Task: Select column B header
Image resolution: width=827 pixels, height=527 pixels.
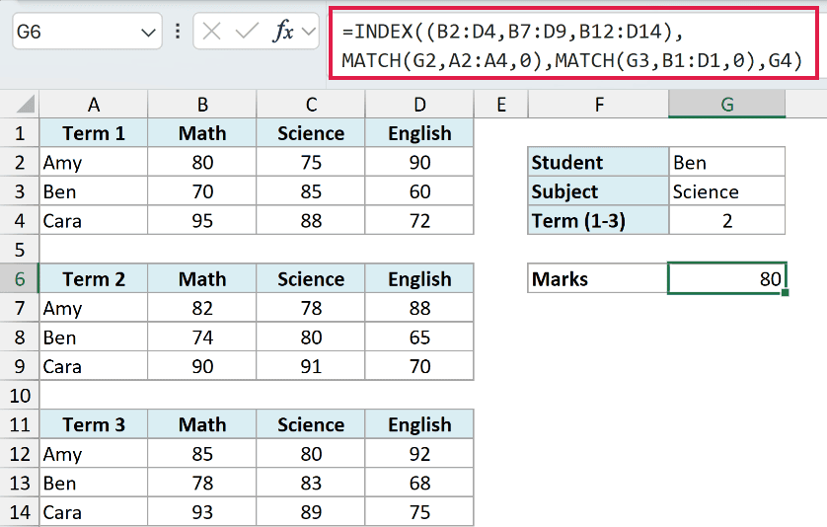Action: point(202,104)
